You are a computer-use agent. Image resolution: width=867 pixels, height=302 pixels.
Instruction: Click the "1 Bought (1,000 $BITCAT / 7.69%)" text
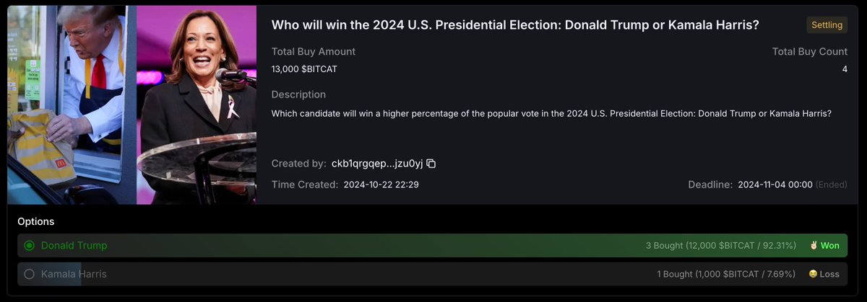tap(725, 274)
